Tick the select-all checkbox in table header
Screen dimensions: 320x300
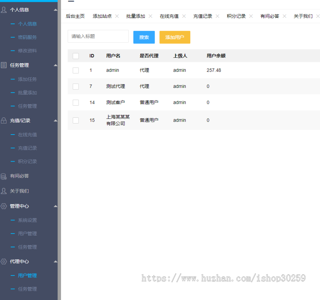coord(76,56)
